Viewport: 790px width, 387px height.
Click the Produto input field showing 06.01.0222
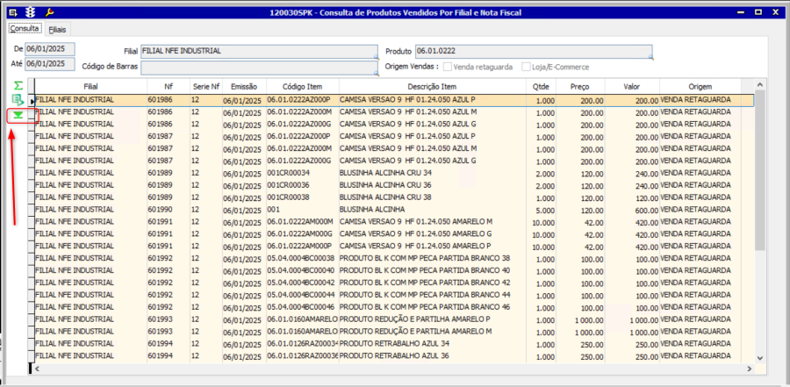click(534, 52)
